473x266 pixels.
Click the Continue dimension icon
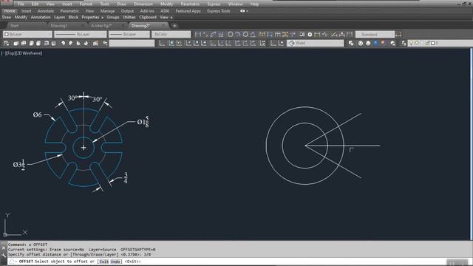click(277, 35)
